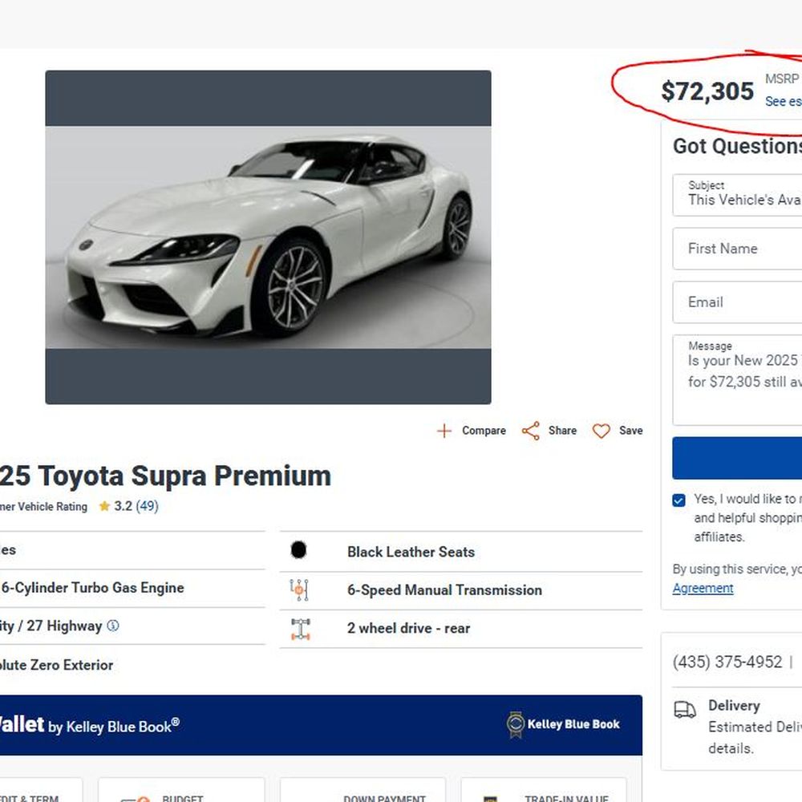
Task: Click the (49) reviews count link
Action: [148, 506]
